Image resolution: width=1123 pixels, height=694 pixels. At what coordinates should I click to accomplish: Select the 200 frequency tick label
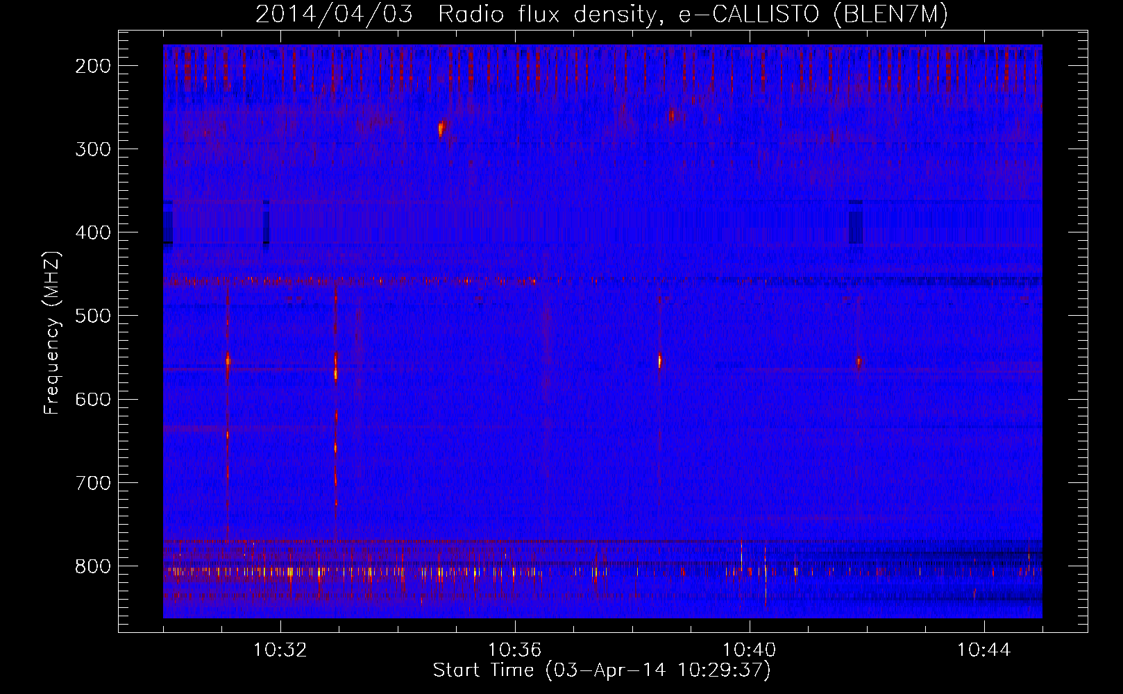[x=92, y=66]
